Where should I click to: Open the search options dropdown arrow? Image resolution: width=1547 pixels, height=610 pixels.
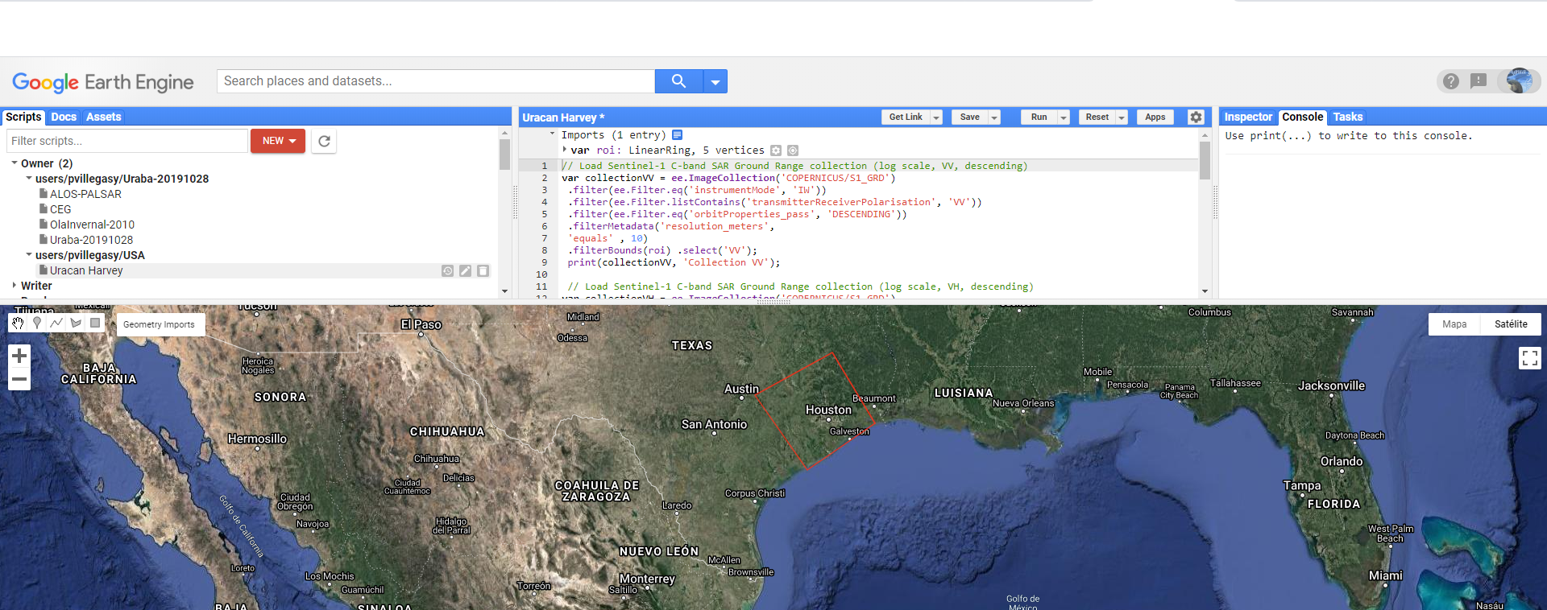coord(715,81)
